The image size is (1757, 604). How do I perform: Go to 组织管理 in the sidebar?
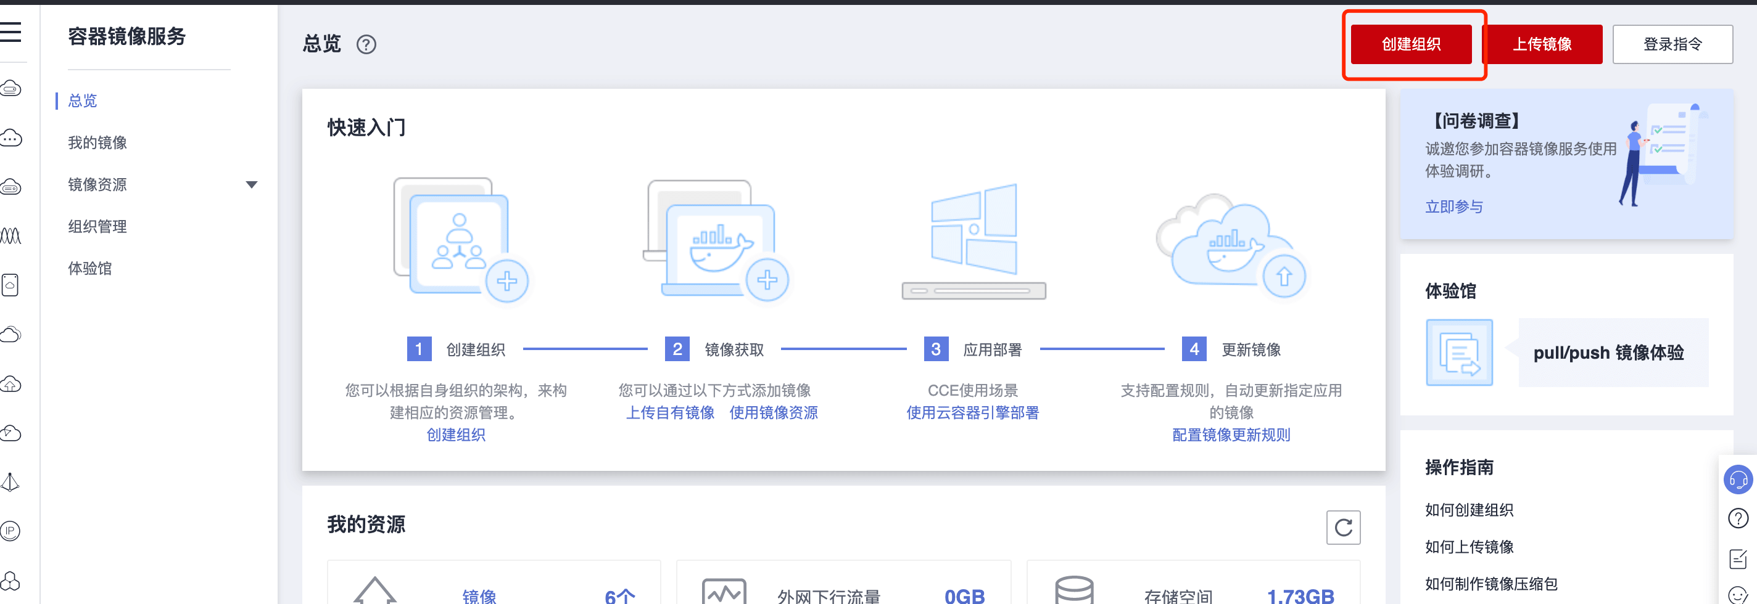97,226
